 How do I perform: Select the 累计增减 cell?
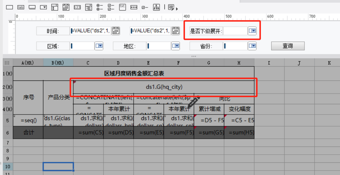point(209,109)
